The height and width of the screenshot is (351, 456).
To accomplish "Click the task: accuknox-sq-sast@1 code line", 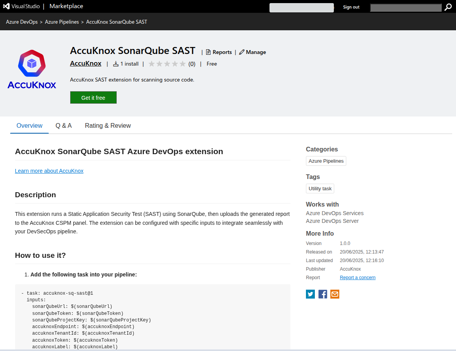I will 57,293.
